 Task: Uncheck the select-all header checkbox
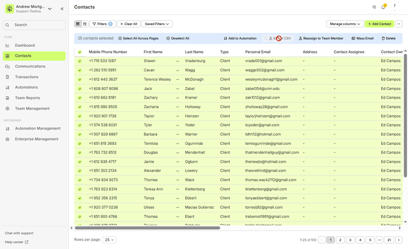tap(79, 52)
